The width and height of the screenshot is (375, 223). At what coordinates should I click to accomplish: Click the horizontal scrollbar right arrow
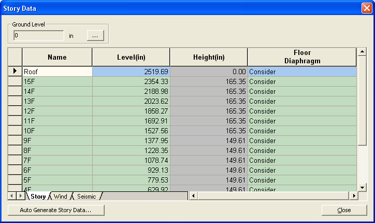click(x=354, y=196)
